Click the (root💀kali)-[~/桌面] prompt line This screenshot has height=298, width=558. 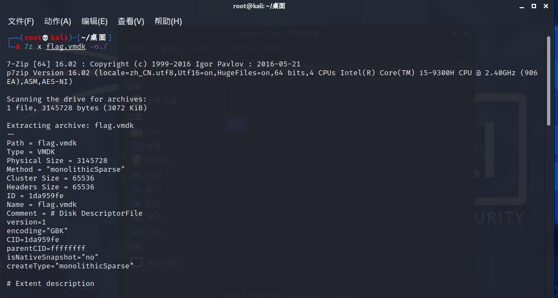[66, 38]
